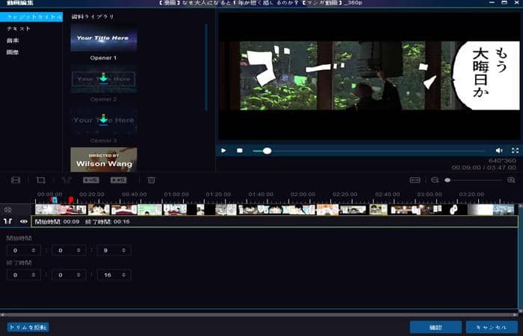Image resolution: width=523 pixels, height=336 pixels.
Task: Open the テキスト tab in the sidebar
Action: pos(19,29)
